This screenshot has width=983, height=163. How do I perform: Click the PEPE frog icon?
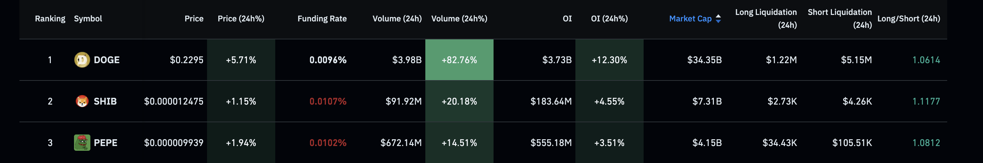coord(82,143)
